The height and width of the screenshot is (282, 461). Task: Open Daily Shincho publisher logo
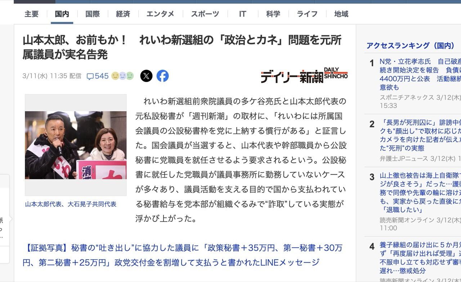(x=304, y=75)
